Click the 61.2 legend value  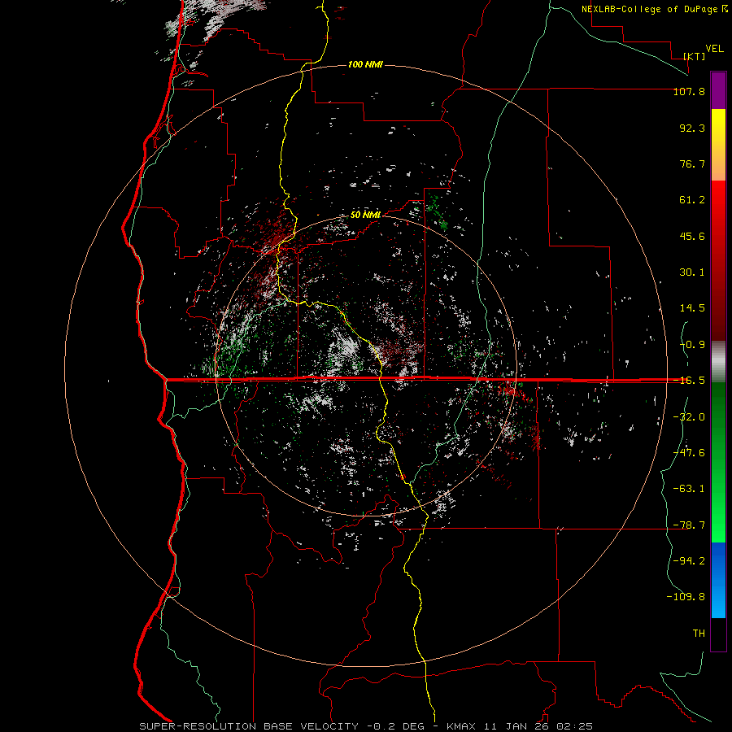(692, 200)
